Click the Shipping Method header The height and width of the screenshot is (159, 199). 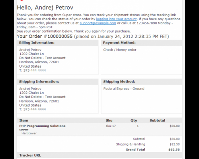pyautogui.click(x=141, y=81)
